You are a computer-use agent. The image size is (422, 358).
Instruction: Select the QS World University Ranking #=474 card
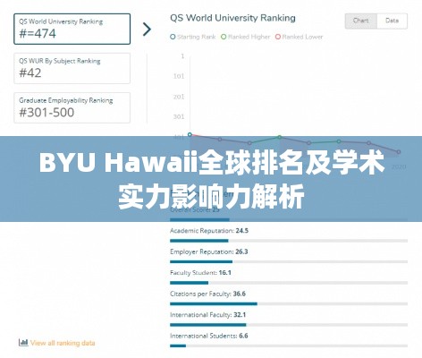pos(72,29)
